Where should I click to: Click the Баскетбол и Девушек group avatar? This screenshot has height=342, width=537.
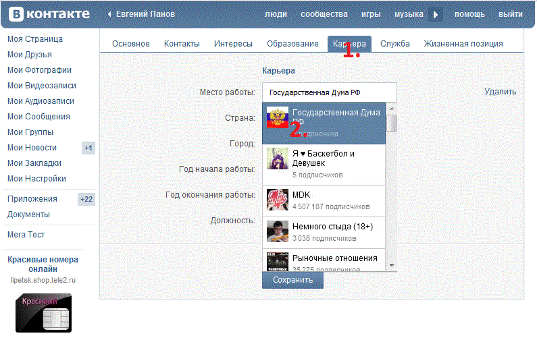tap(278, 159)
